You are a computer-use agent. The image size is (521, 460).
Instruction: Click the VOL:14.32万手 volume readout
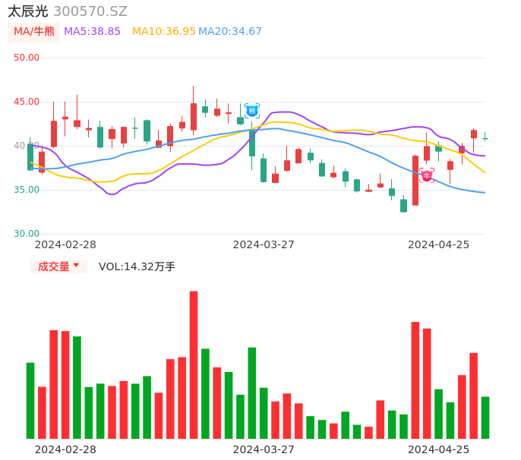tap(137, 266)
